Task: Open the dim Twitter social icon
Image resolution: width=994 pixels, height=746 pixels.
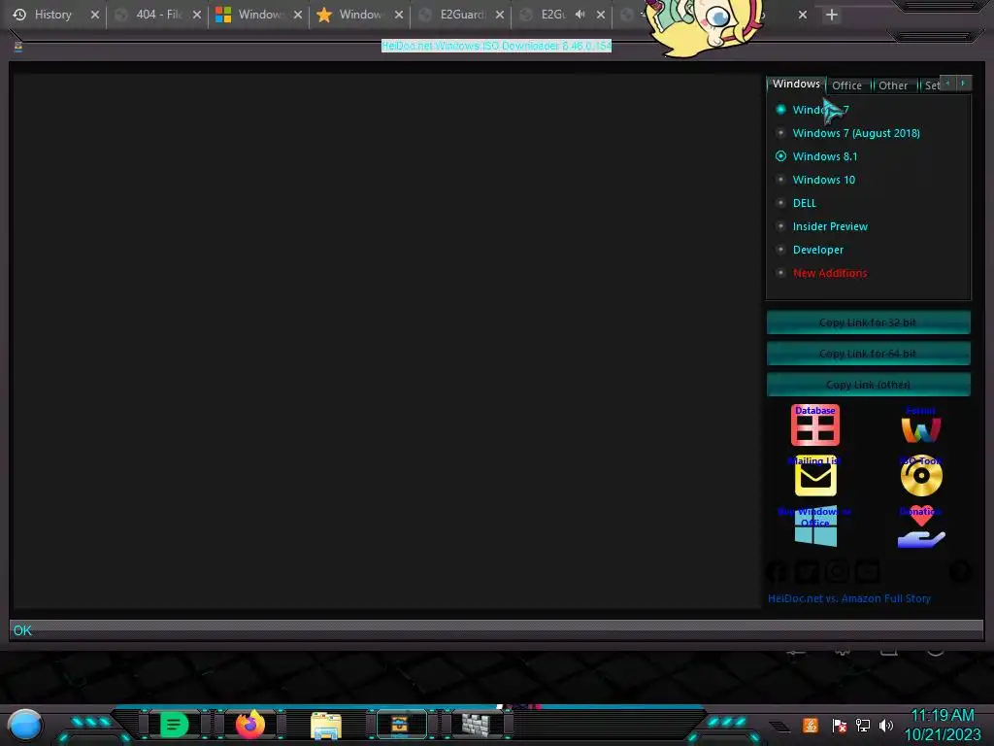Action: 807,571
